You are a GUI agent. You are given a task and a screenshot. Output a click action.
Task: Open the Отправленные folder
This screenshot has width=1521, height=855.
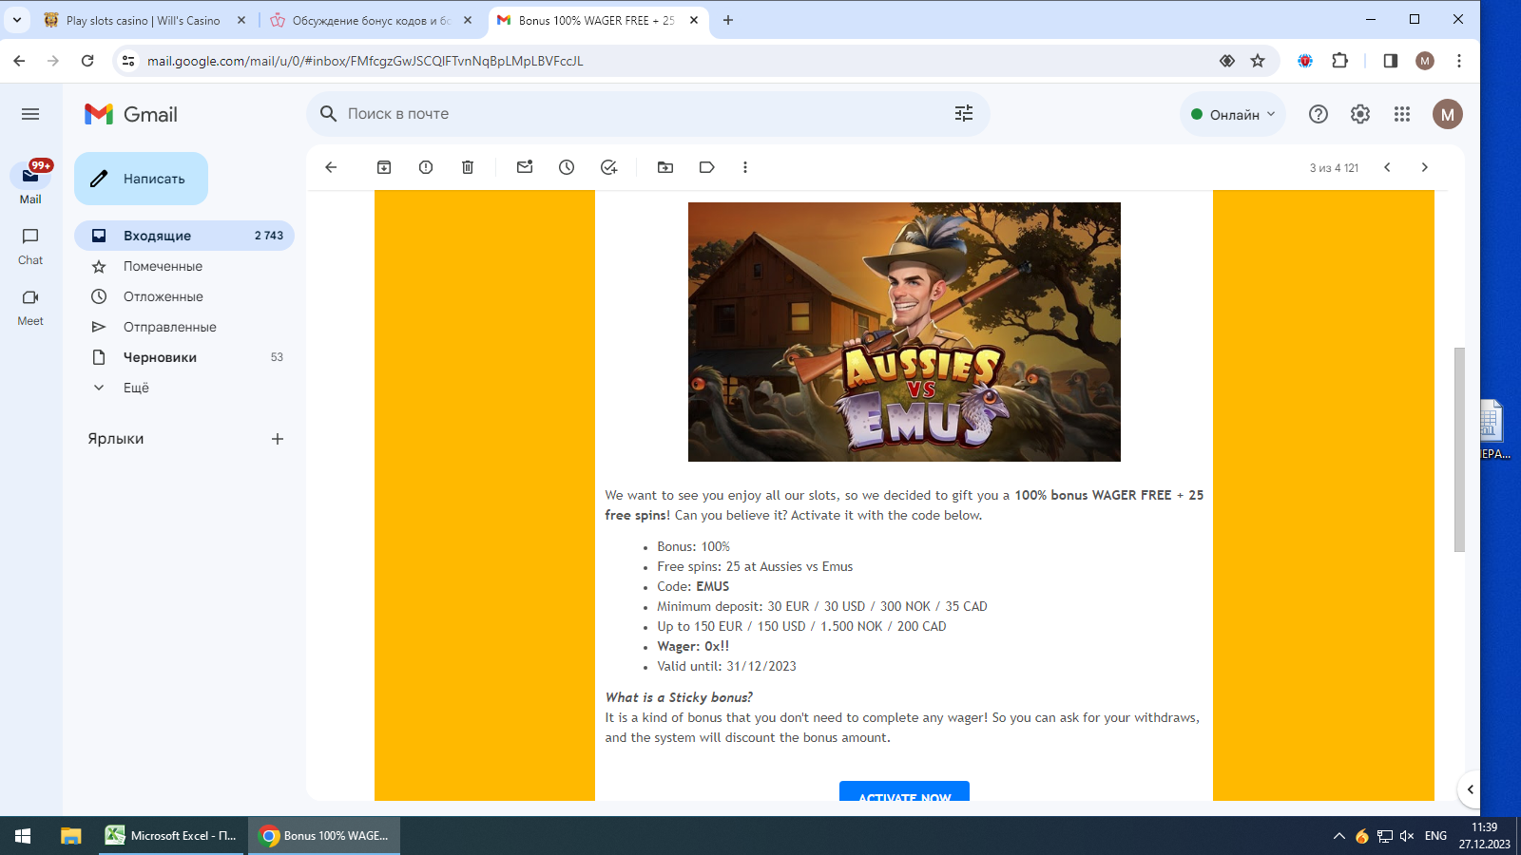(x=169, y=327)
